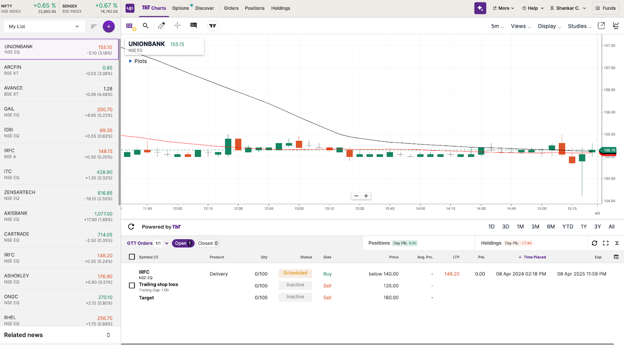The width and height of the screenshot is (624, 345).
Task: Expand orders panel to fullscreen
Action: (x=606, y=243)
